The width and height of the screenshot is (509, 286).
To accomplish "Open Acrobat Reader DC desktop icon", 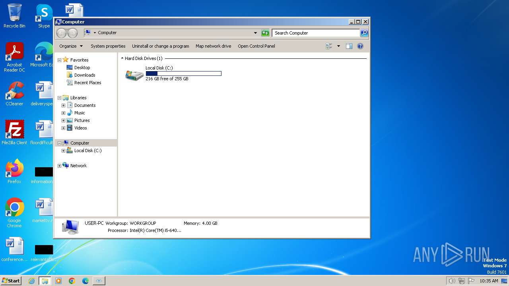I will click(14, 57).
